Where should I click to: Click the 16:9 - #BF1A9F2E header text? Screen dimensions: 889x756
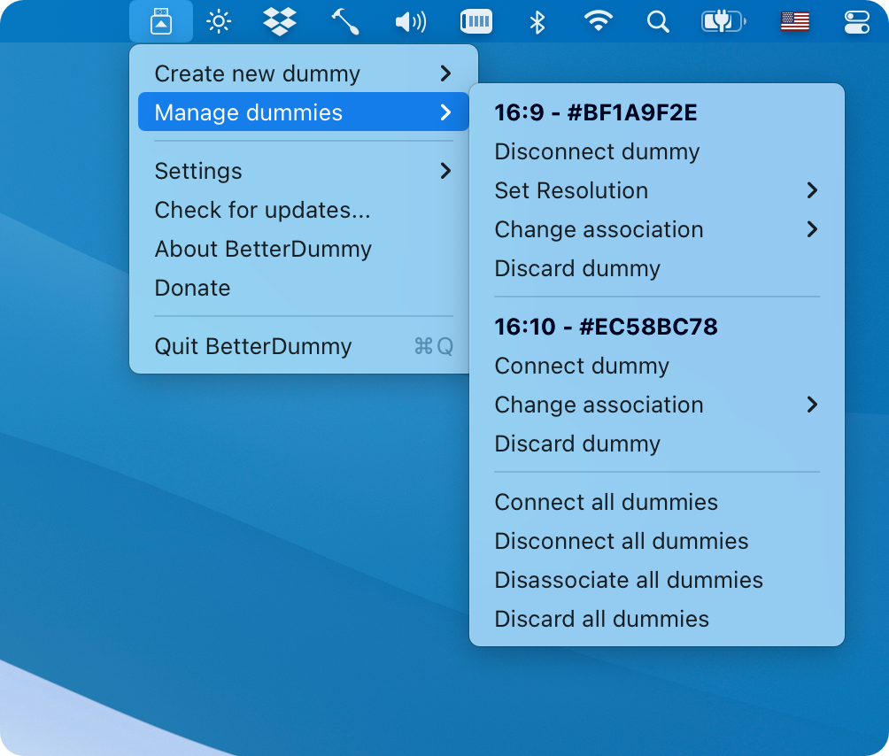click(x=596, y=112)
